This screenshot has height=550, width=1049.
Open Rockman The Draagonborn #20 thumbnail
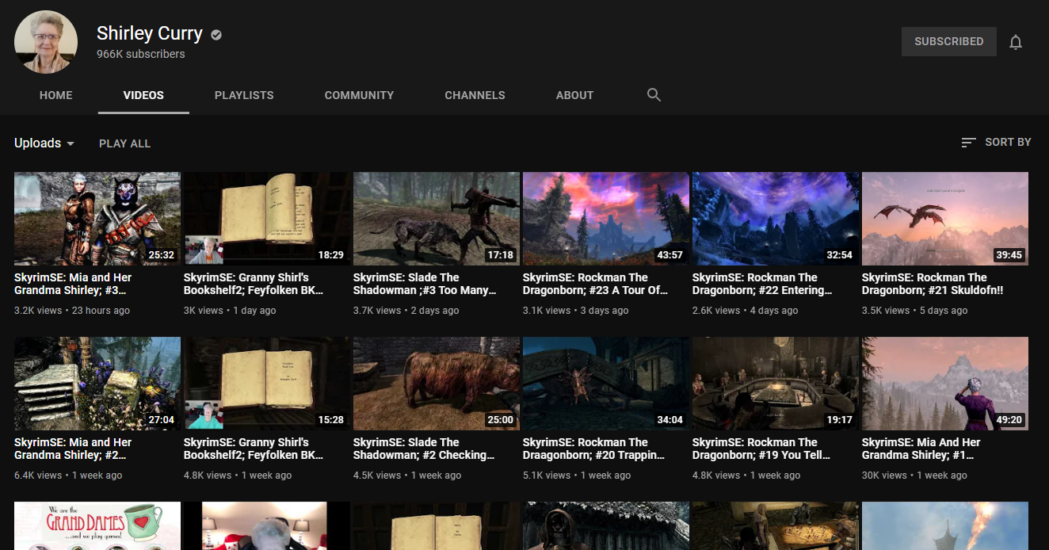pos(606,384)
